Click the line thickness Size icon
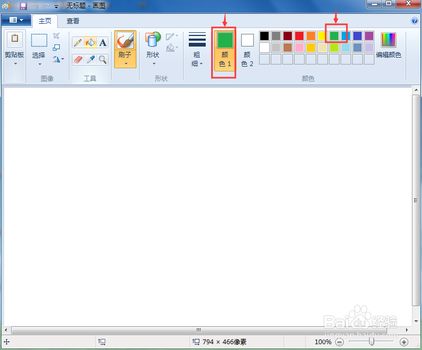 coord(197,40)
